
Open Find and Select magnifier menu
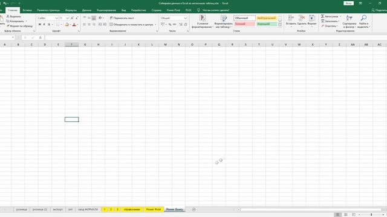tap(363, 22)
